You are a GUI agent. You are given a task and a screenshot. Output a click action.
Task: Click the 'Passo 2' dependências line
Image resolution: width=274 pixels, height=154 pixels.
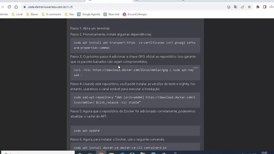pyautogui.click(x=111, y=34)
